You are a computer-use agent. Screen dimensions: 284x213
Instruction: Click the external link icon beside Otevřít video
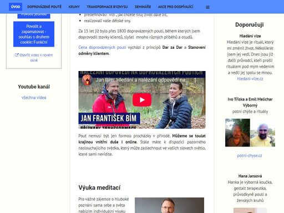tap(17, 55)
